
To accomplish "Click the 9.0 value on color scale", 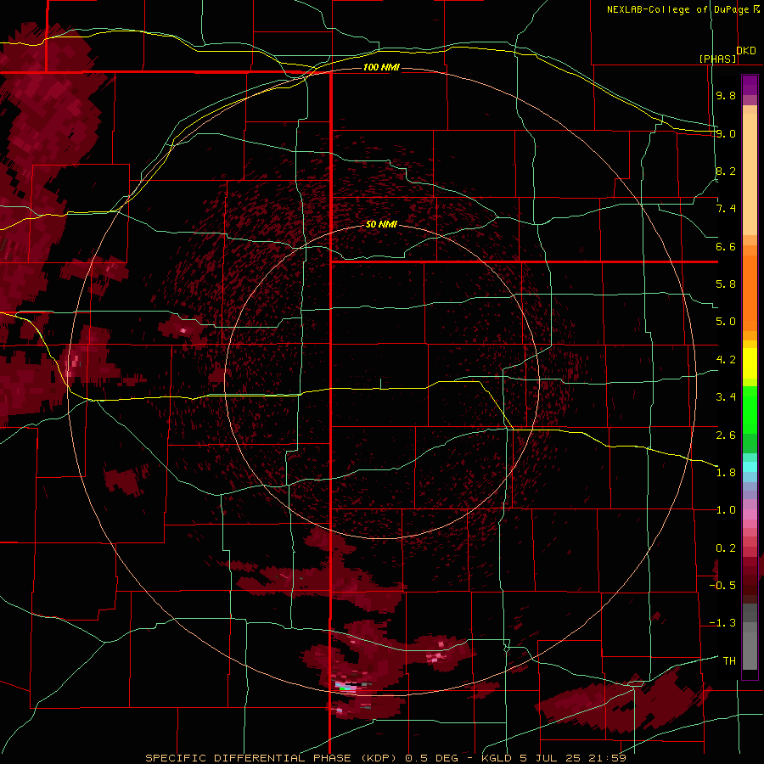I will pyautogui.click(x=726, y=133).
